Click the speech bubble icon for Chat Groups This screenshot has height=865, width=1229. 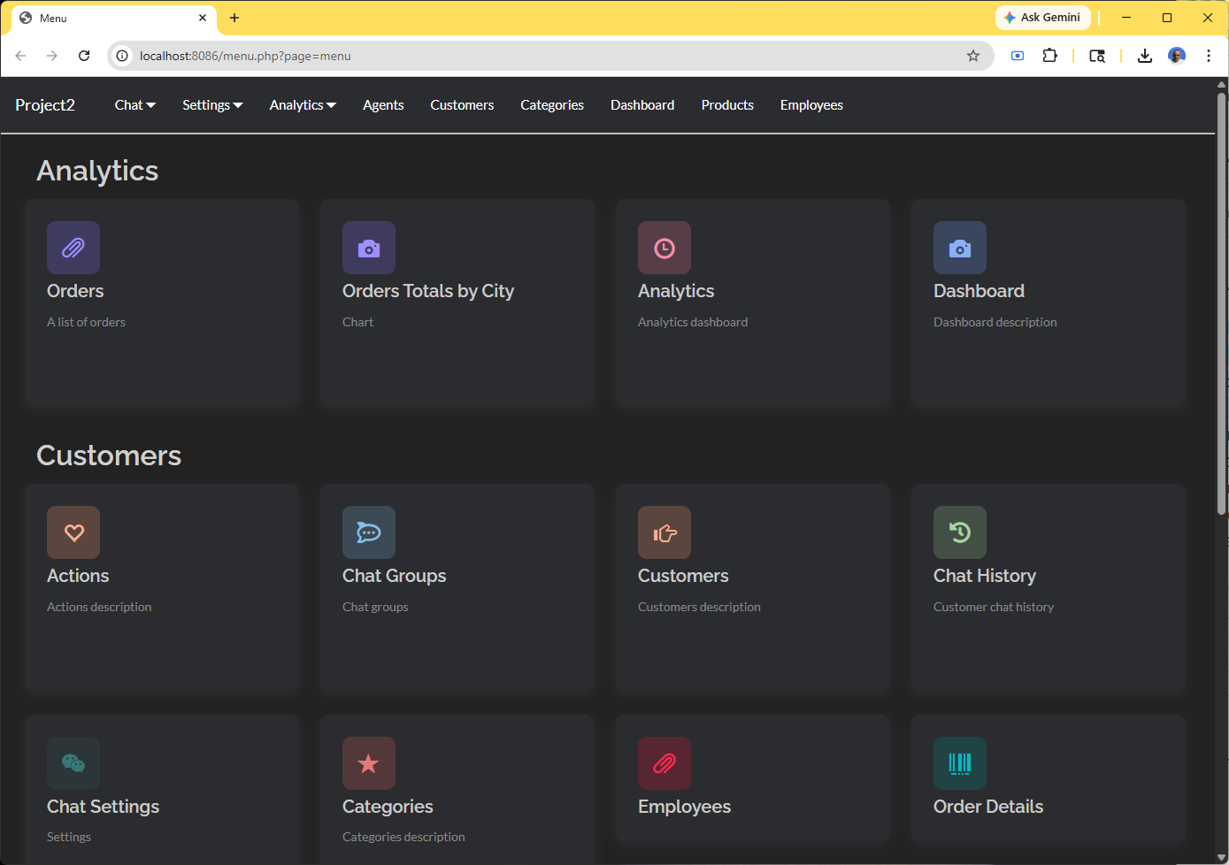coord(369,532)
